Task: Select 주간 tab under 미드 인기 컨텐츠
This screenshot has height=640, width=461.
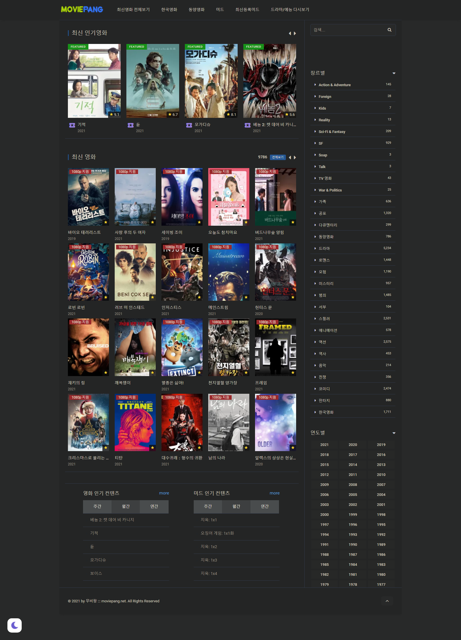Action: coord(208,506)
